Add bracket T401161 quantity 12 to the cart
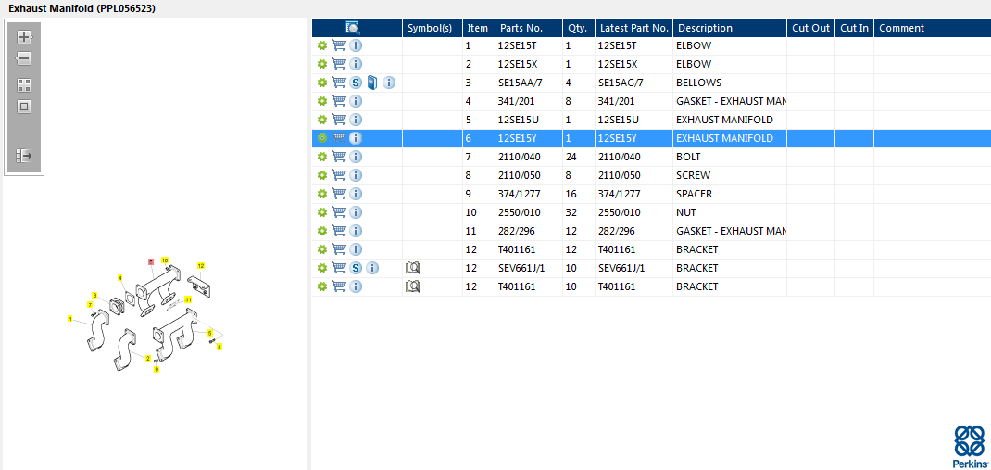The width and height of the screenshot is (991, 470). (339, 249)
